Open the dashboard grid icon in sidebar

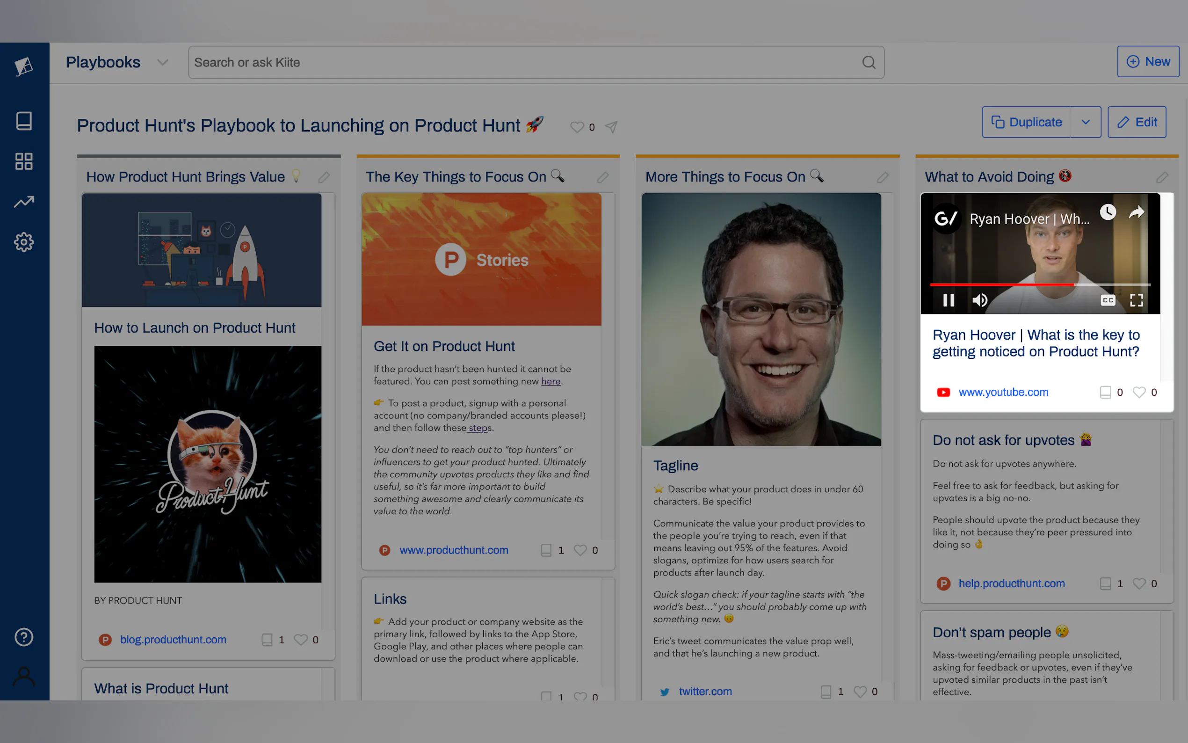23,161
